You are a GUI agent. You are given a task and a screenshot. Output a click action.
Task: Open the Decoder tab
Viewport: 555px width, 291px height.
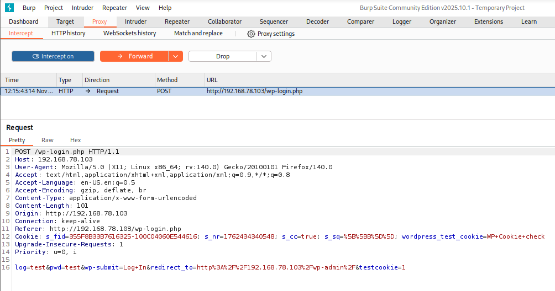point(317,21)
